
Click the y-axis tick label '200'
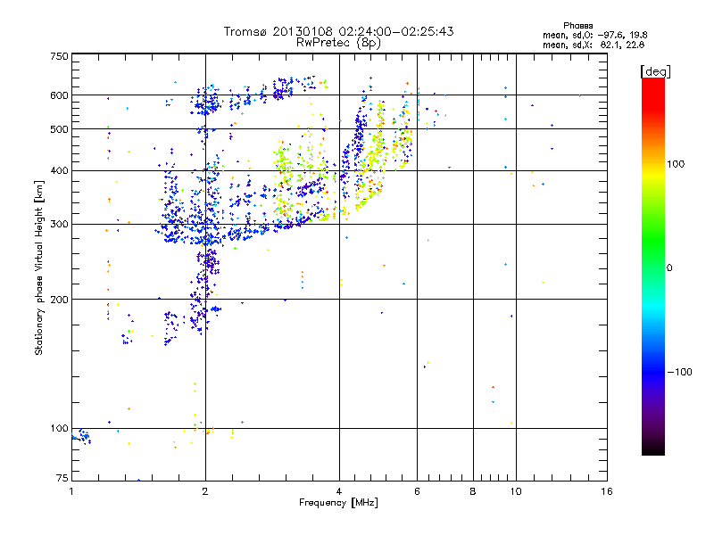click(x=59, y=300)
